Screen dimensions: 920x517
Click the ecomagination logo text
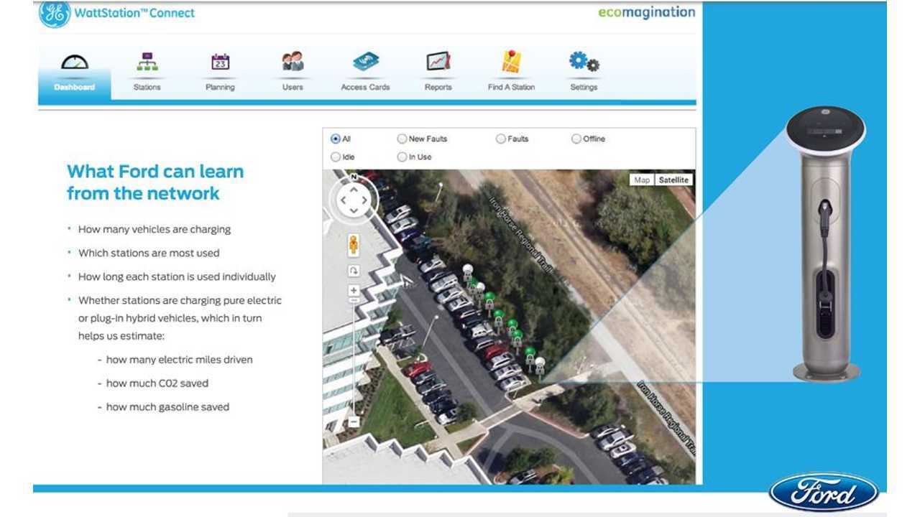647,12
